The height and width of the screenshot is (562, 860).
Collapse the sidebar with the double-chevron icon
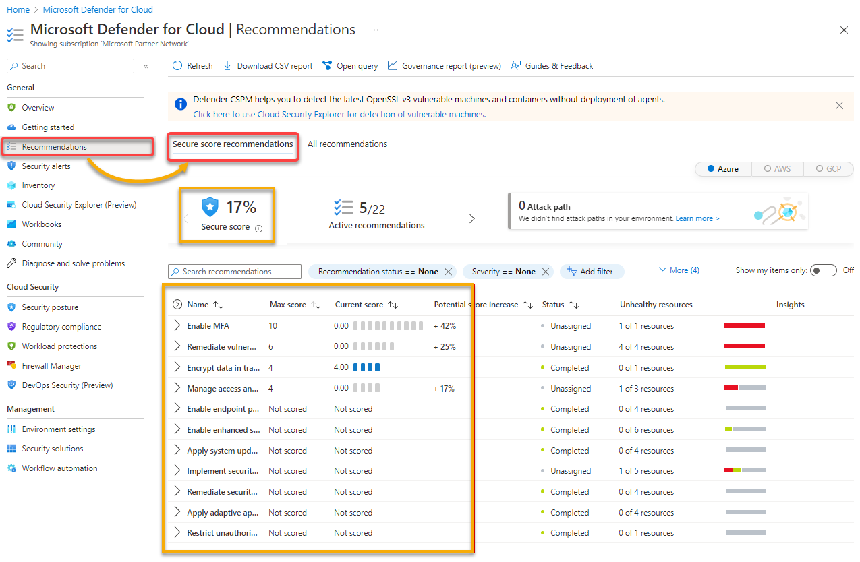coord(146,66)
